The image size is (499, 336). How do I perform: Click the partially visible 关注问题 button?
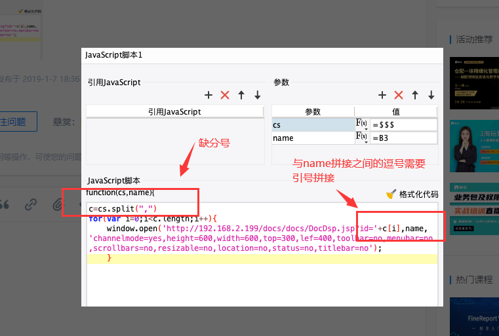(x=18, y=121)
